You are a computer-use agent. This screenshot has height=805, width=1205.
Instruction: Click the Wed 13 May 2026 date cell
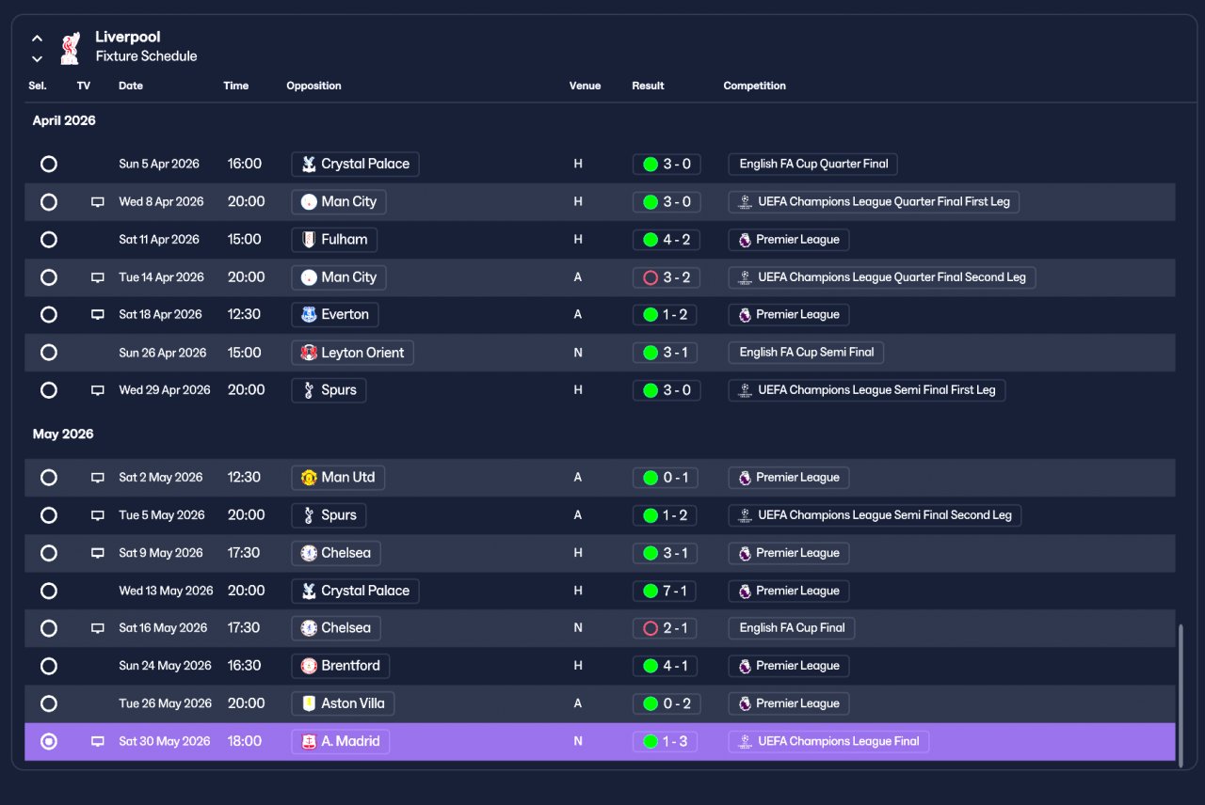pyautogui.click(x=166, y=591)
